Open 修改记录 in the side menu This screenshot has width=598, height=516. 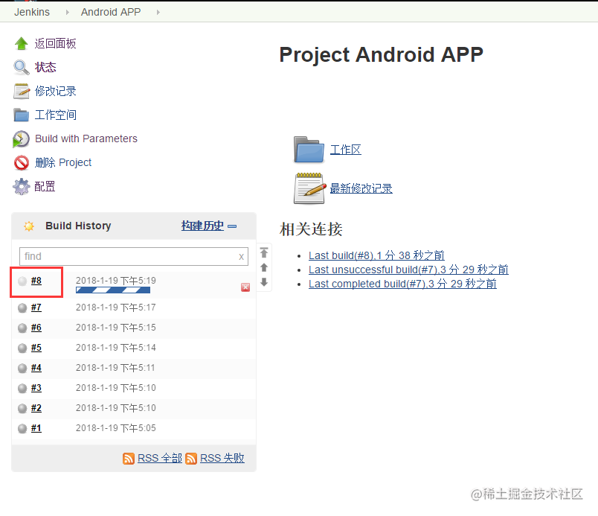click(x=55, y=92)
